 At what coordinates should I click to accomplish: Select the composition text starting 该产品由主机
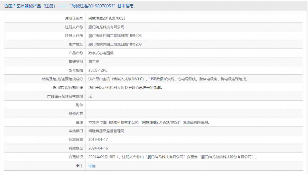168,79
